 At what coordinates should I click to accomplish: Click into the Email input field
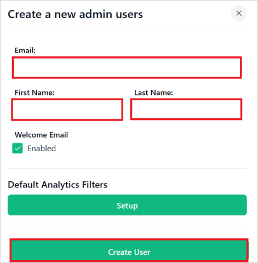pos(127,68)
